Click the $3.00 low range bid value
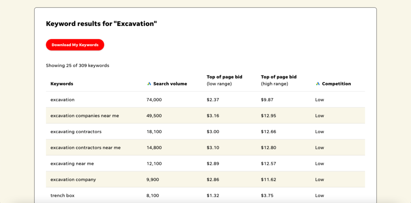The height and width of the screenshot is (203, 411). [213, 132]
